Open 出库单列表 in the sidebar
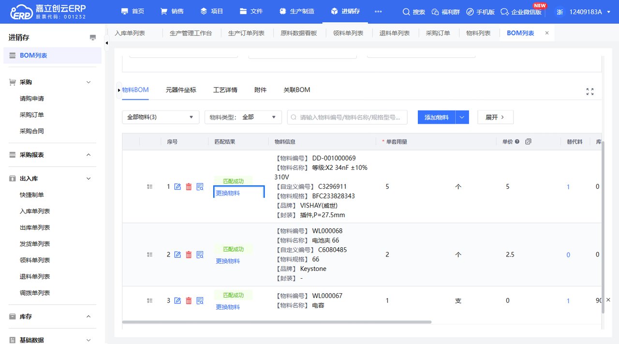The image size is (619, 344). [x=35, y=228]
